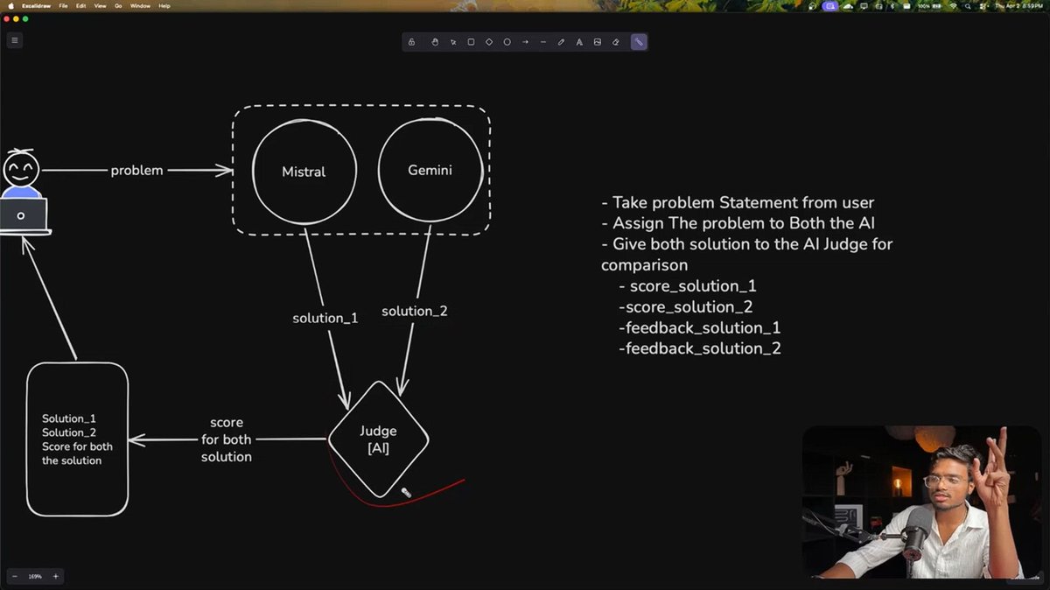Open Control Center in menu bar
The image size is (1050, 590).
tap(982, 6)
